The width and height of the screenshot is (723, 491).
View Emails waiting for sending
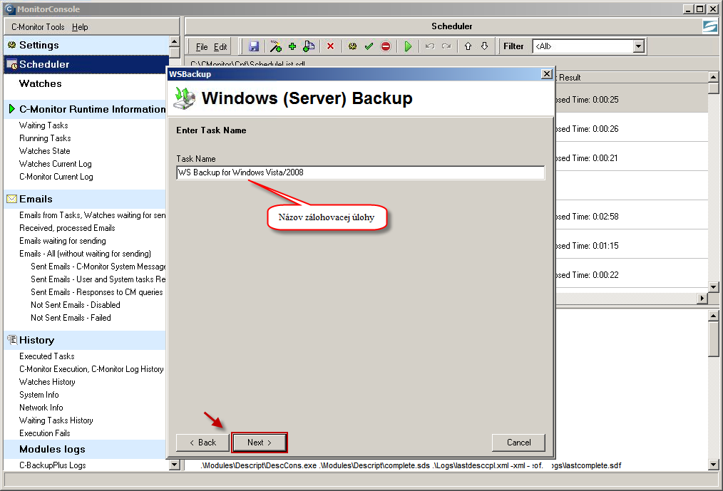point(63,241)
